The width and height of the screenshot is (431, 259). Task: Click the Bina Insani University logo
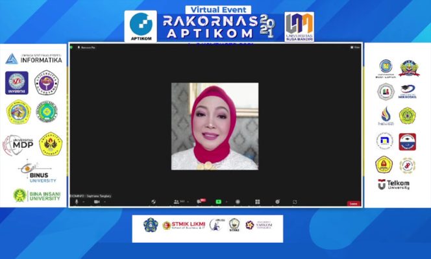(x=37, y=195)
